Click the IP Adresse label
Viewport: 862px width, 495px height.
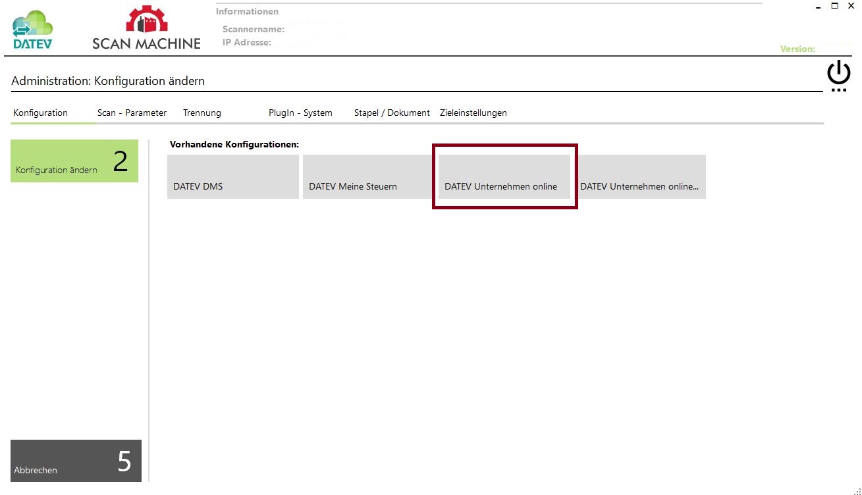(247, 42)
